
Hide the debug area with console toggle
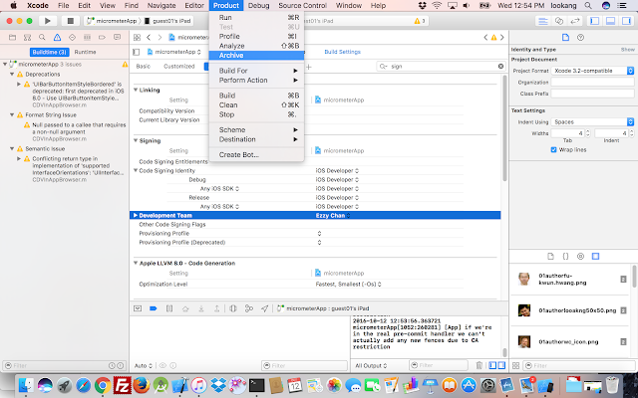pyautogui.click(x=138, y=308)
